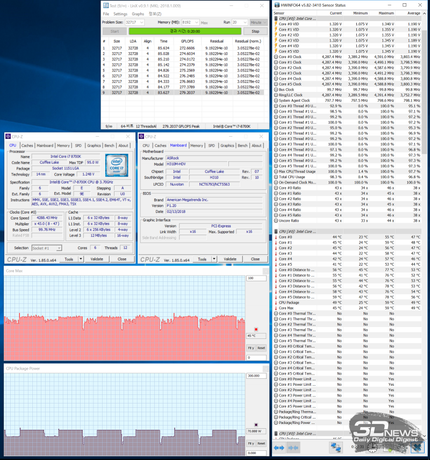Click the title icon of the CPU-Z window showing Motherboard info

141,137
